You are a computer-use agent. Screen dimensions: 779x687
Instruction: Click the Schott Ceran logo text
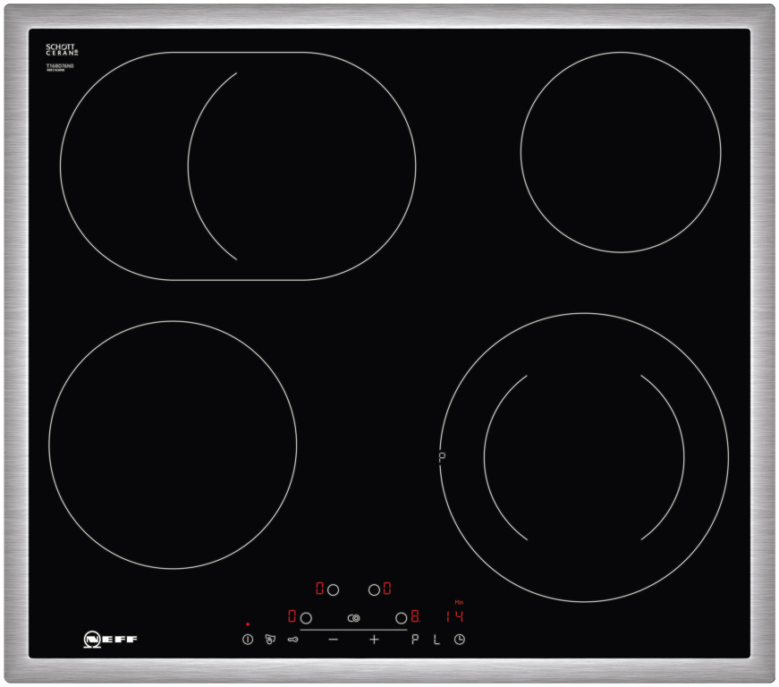tap(62, 50)
